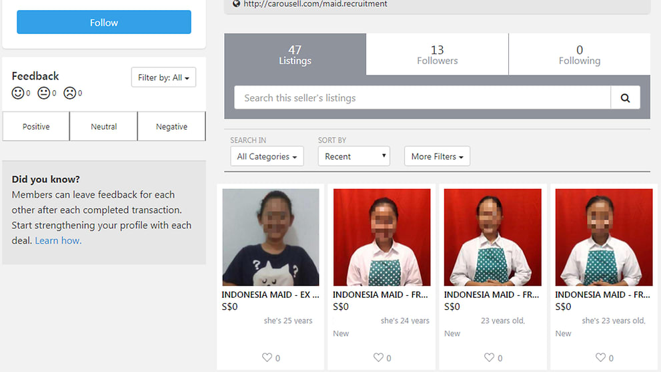Click the happy face positive feedback icon

[18, 93]
